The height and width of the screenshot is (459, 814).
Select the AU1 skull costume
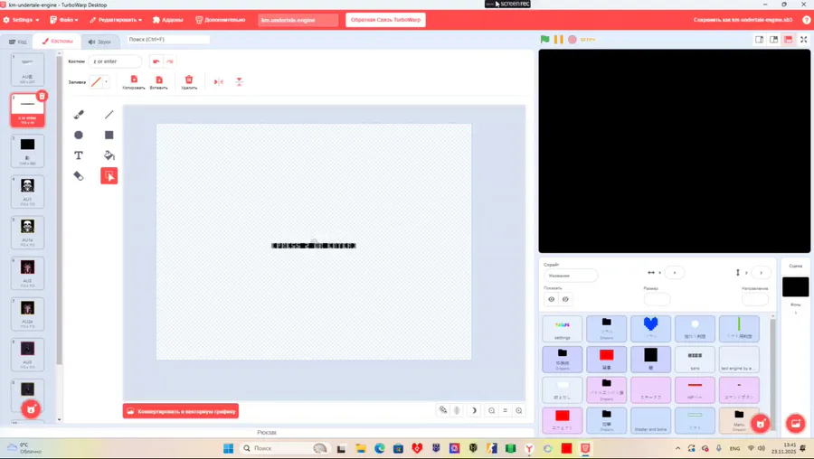point(27,192)
